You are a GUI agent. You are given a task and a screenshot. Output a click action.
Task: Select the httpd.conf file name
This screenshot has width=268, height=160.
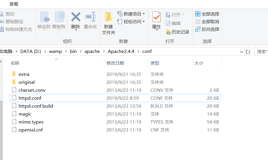click(30, 98)
